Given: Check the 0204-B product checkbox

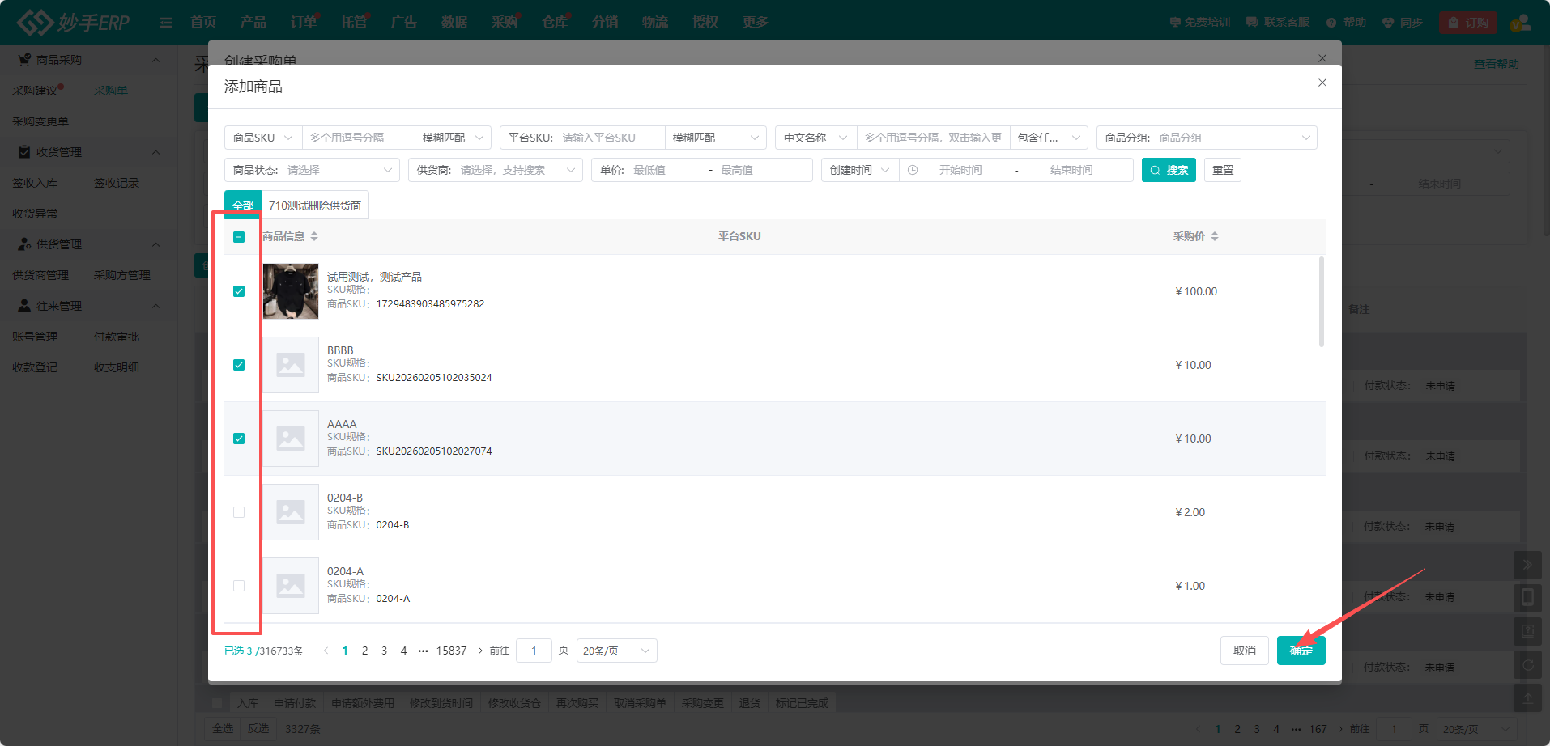Looking at the screenshot, I should pyautogui.click(x=239, y=512).
